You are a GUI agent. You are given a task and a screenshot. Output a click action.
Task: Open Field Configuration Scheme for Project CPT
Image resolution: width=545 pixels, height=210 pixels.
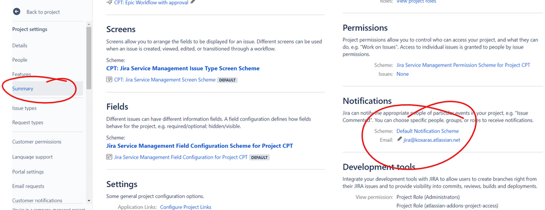[199, 146]
